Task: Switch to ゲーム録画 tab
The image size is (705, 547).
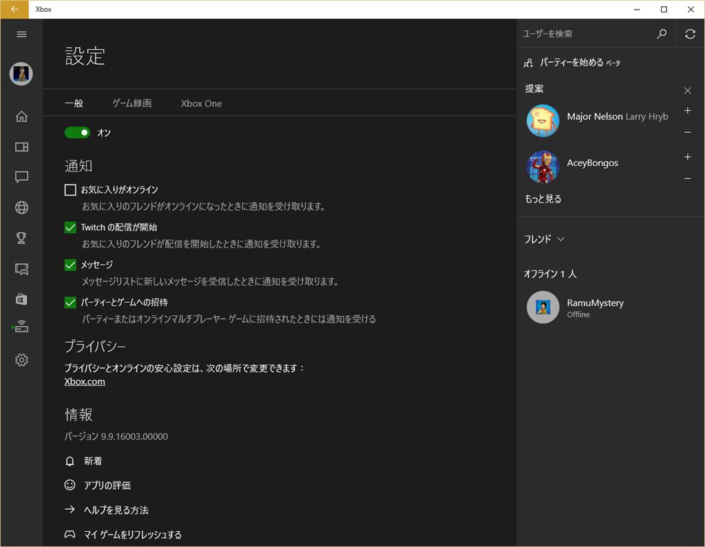Action: pos(131,103)
